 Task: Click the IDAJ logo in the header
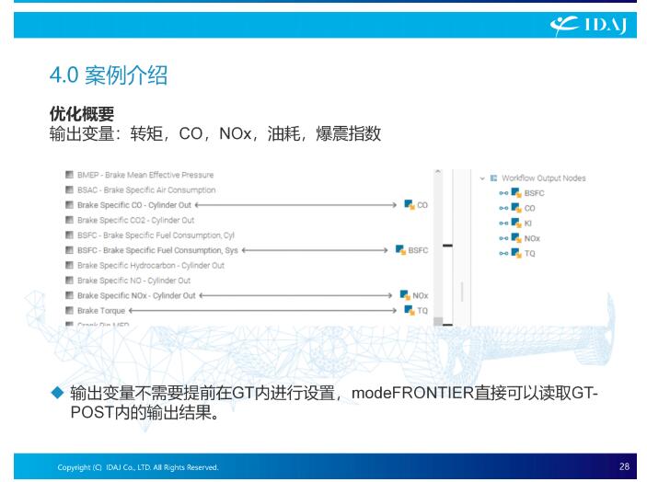pos(588,25)
